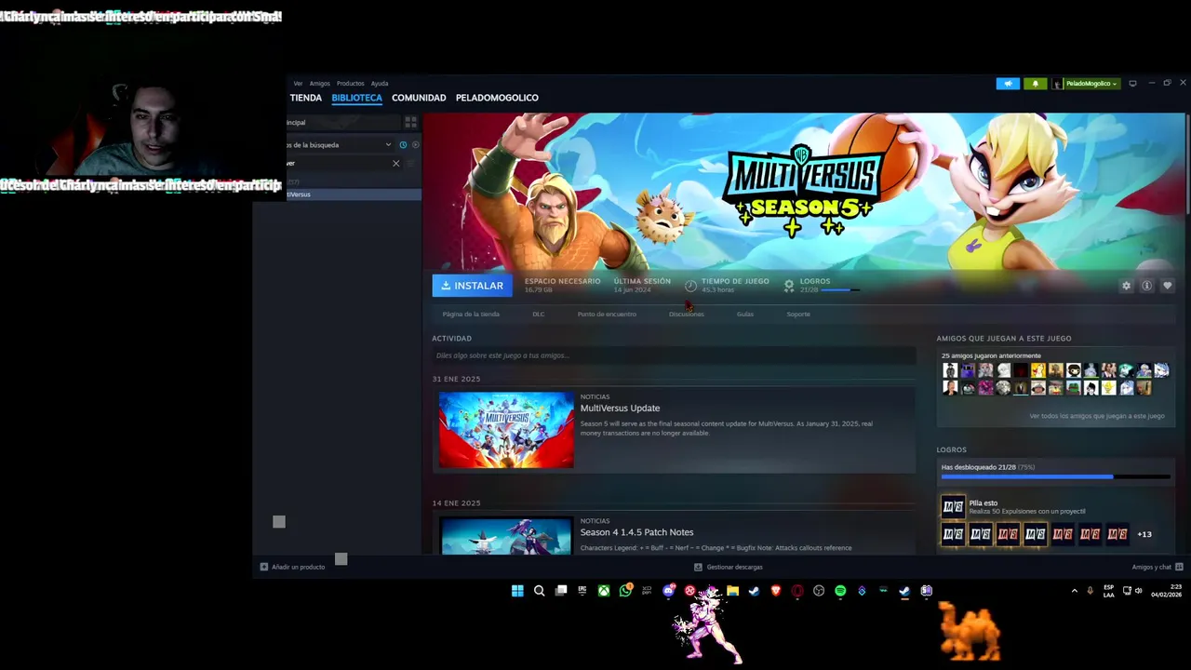The height and width of the screenshot is (670, 1191).
Task: Open the PELADOMOGOLICO profile tab
Action: point(497,98)
